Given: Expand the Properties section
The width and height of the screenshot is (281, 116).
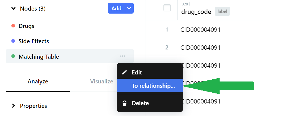Looking at the screenshot, I should pos(13,106).
